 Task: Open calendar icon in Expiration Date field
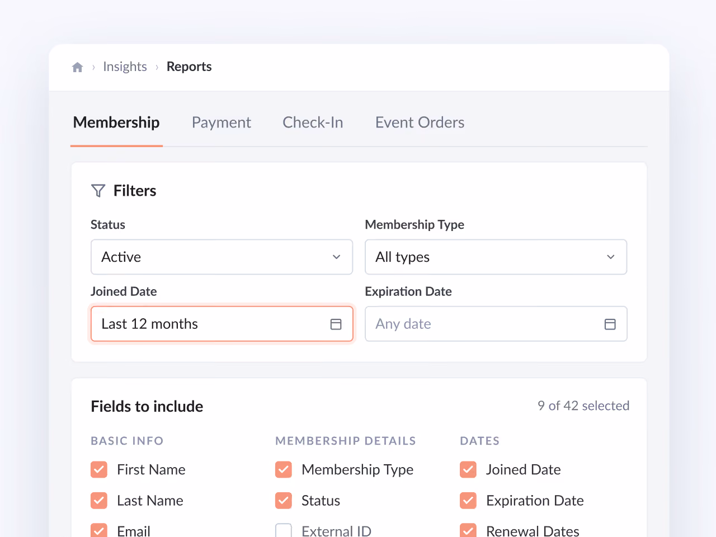[610, 324]
